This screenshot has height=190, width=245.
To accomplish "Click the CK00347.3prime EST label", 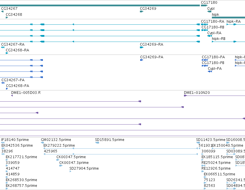I will click(x=74, y=163).
